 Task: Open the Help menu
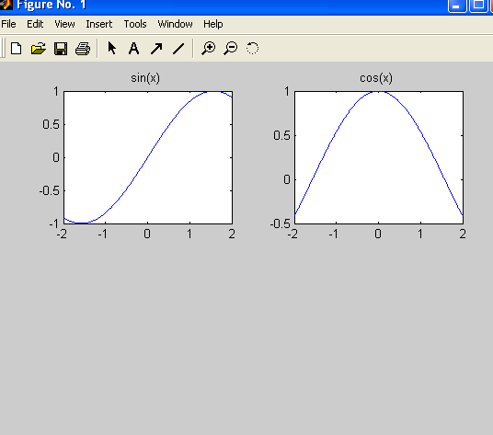(x=213, y=24)
